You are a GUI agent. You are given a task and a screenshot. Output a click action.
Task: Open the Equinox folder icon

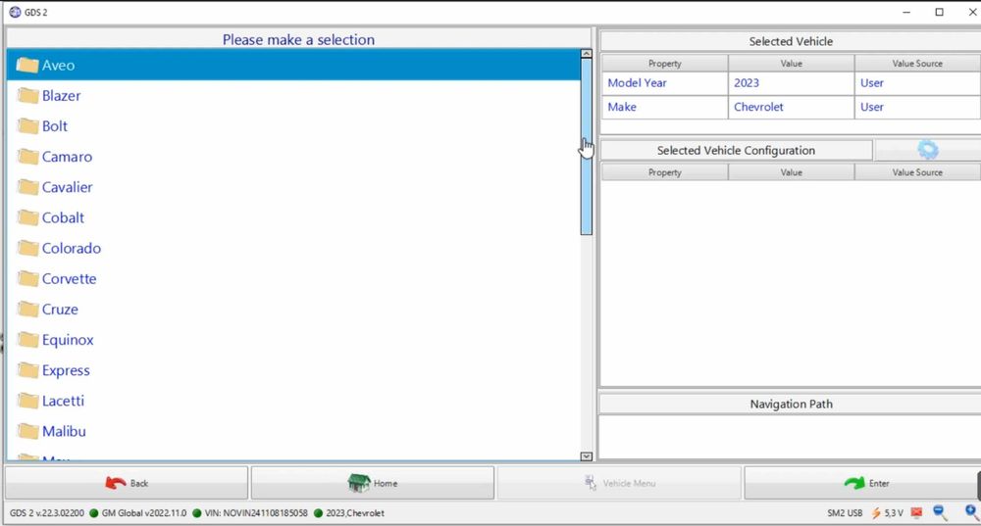27,340
